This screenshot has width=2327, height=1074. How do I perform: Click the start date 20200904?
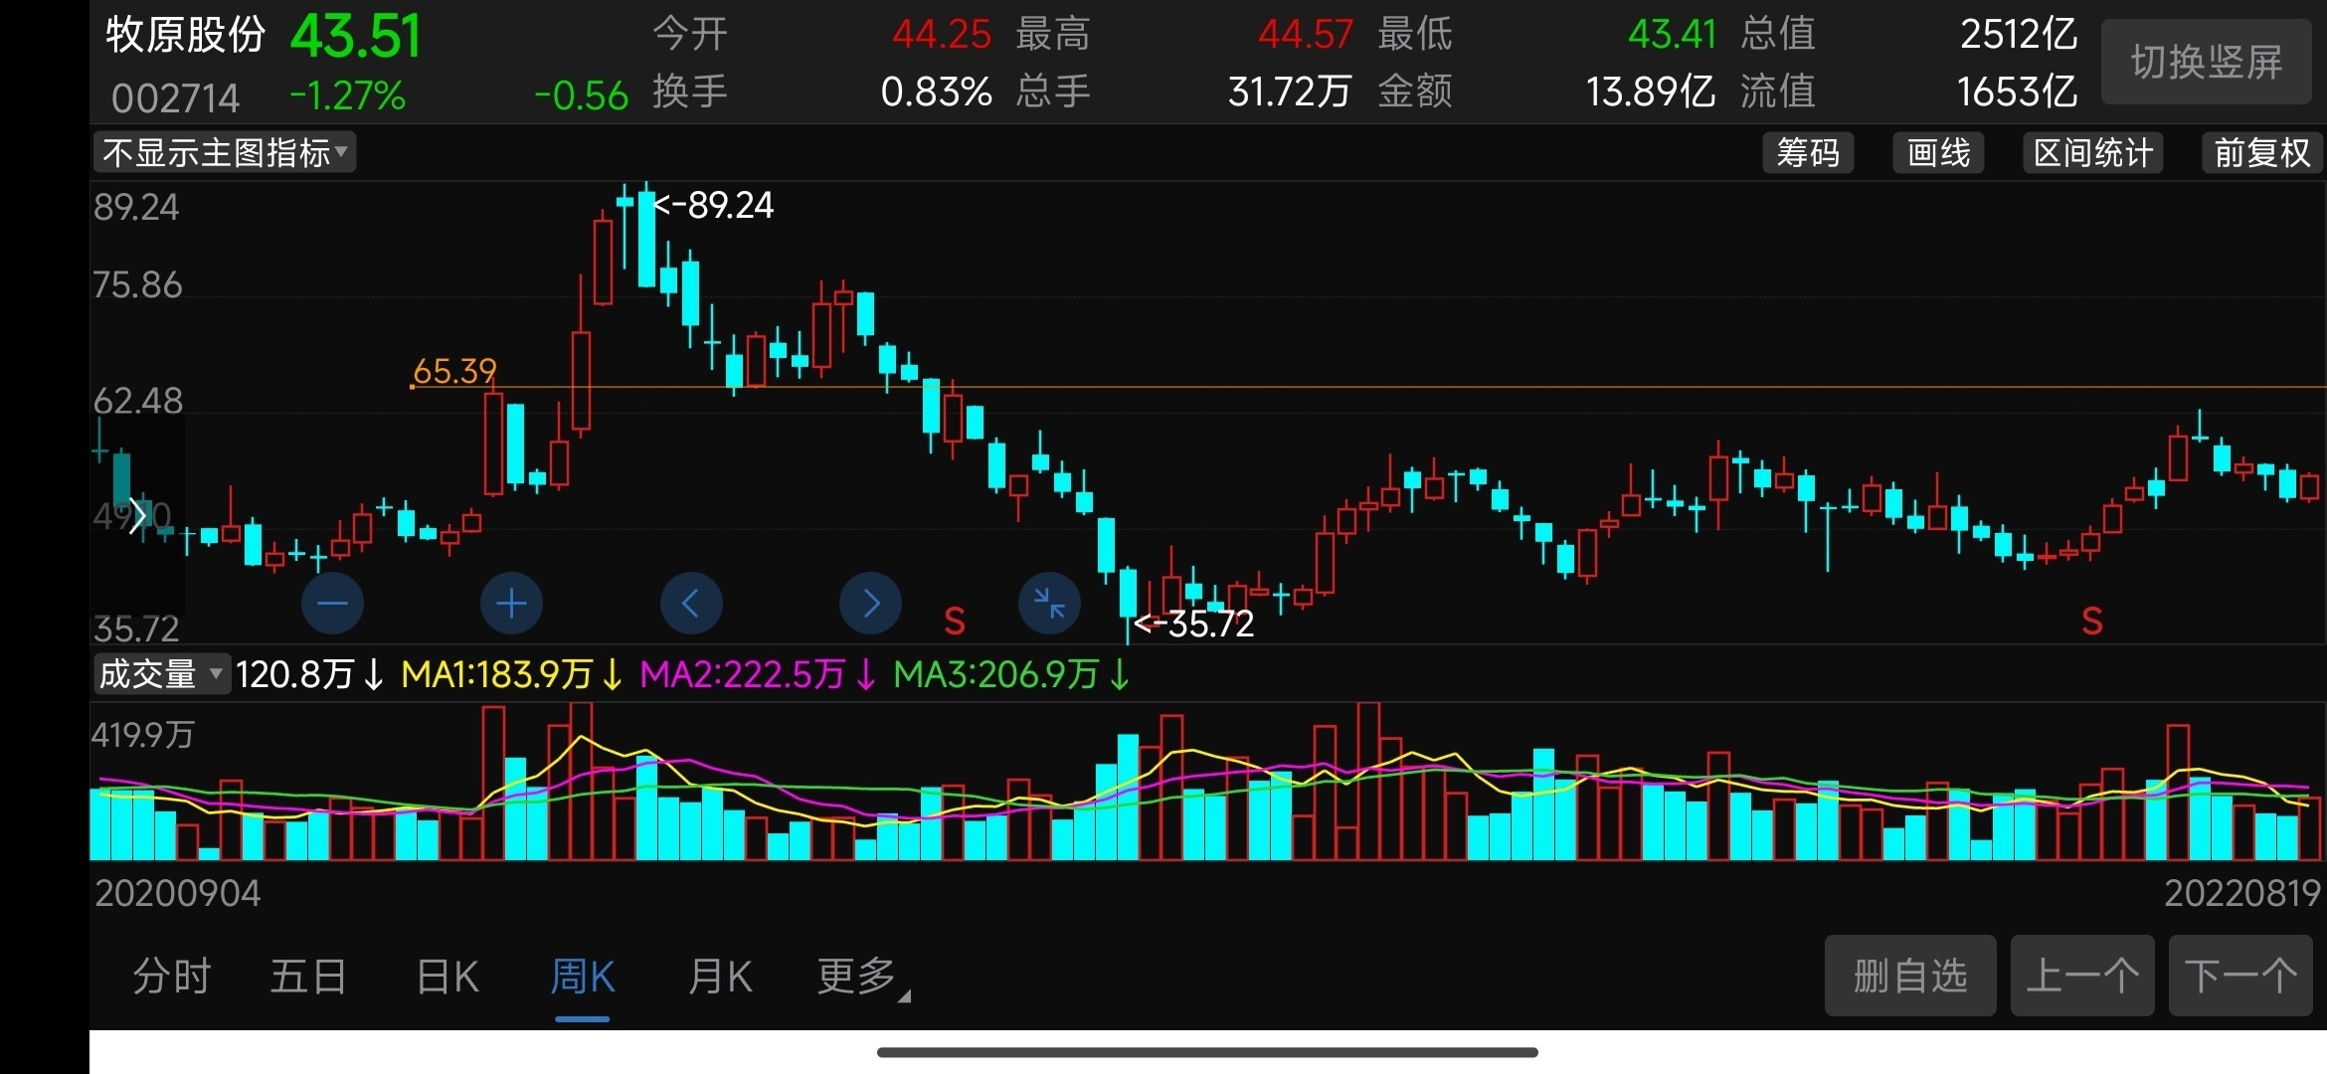178,893
